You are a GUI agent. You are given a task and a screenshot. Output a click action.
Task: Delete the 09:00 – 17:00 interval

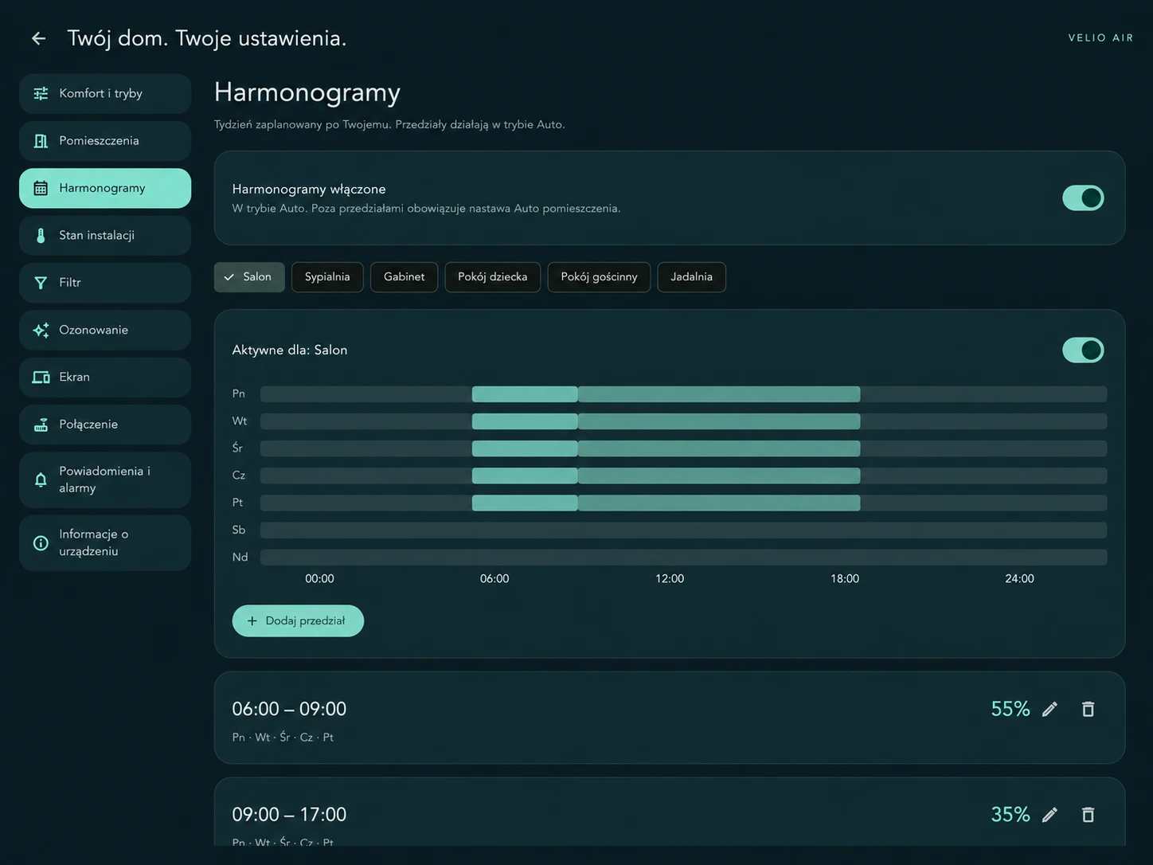click(x=1088, y=815)
